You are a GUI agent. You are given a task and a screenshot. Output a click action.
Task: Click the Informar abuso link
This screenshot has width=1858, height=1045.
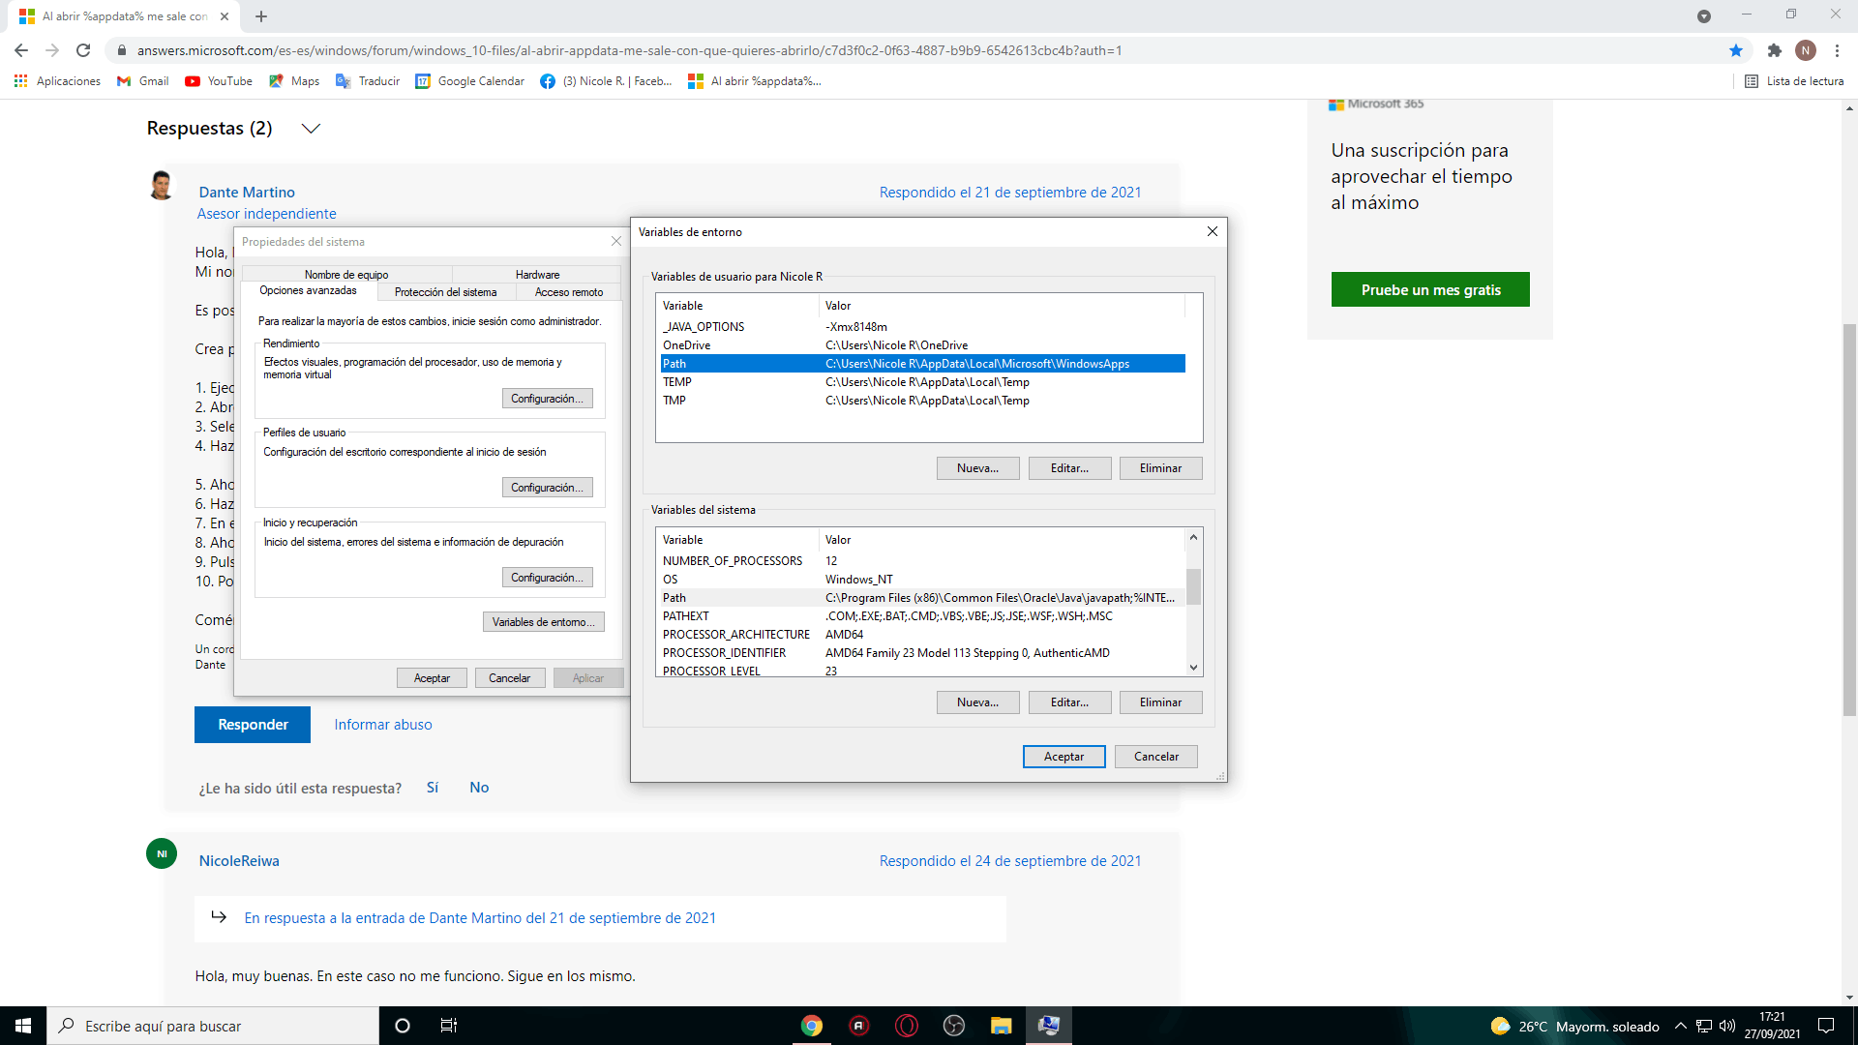point(383,725)
